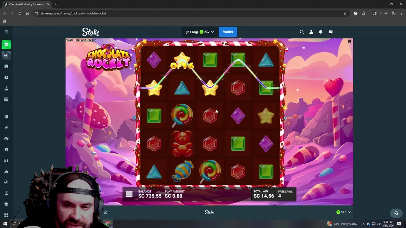This screenshot has height=228, width=406.
Task: Click the Stake S extension icon in toolbar
Action: 356,13
